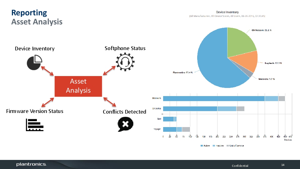Click the second row's gray out of service segment
The height and width of the screenshot is (169, 300).
coord(241,109)
